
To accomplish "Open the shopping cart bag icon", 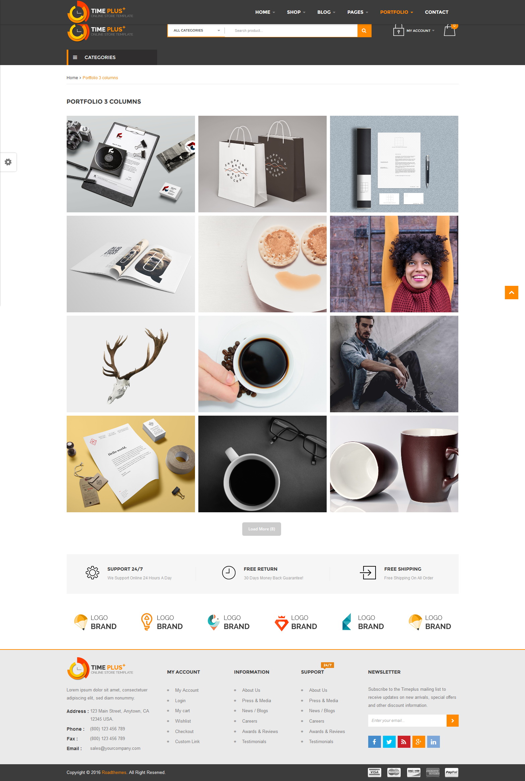I will point(450,30).
